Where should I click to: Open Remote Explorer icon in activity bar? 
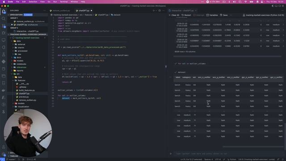coord(4,40)
